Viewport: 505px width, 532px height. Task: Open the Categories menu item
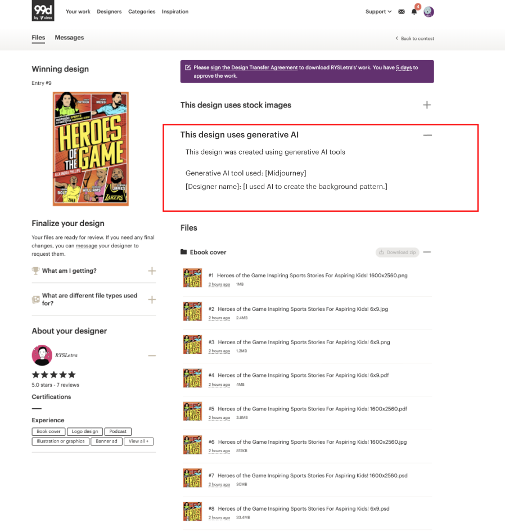(x=142, y=12)
